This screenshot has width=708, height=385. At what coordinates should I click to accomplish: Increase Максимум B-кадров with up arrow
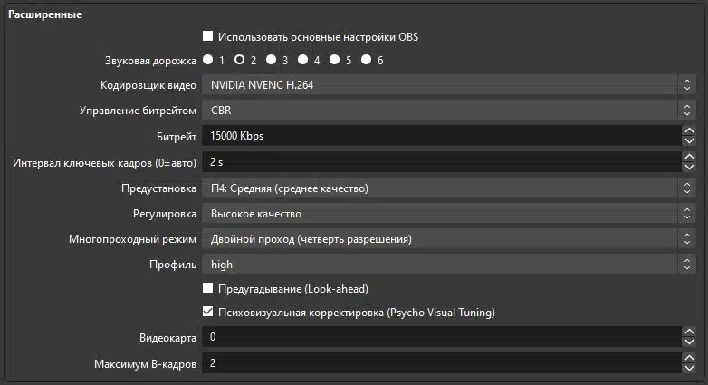coord(689,358)
